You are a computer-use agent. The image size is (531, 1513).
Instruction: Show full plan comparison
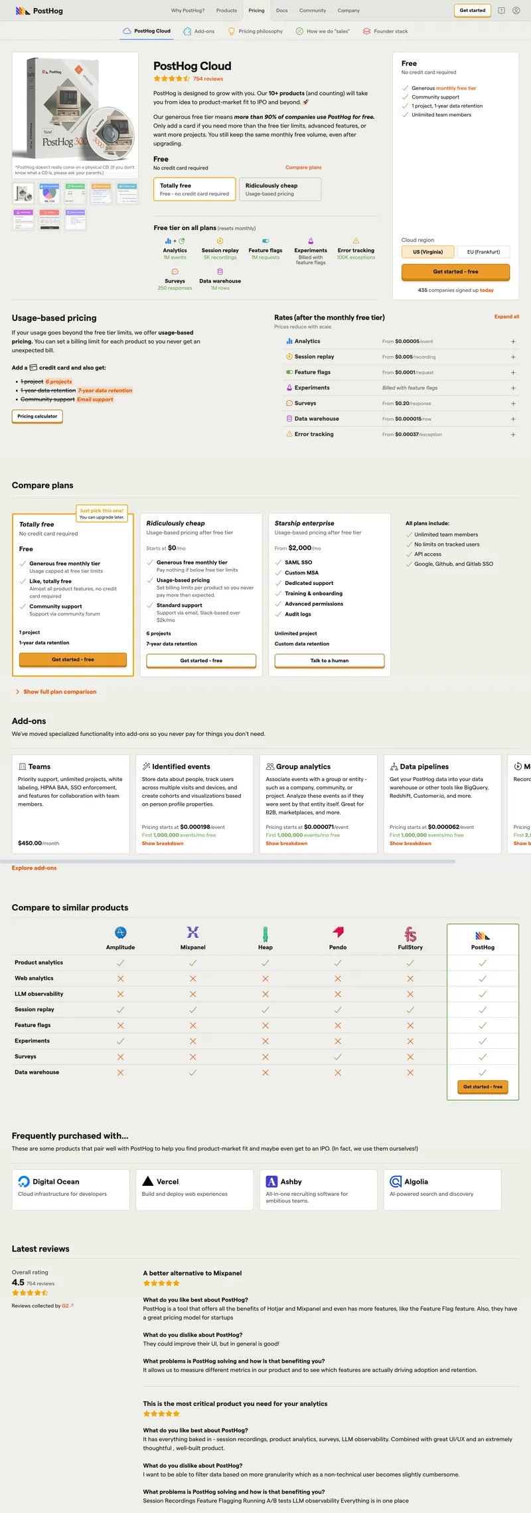click(60, 692)
